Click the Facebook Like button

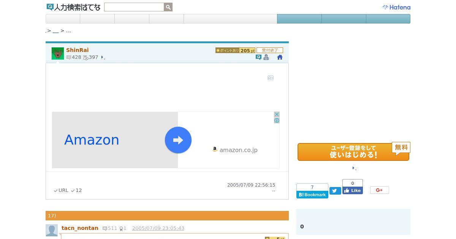[x=353, y=190]
